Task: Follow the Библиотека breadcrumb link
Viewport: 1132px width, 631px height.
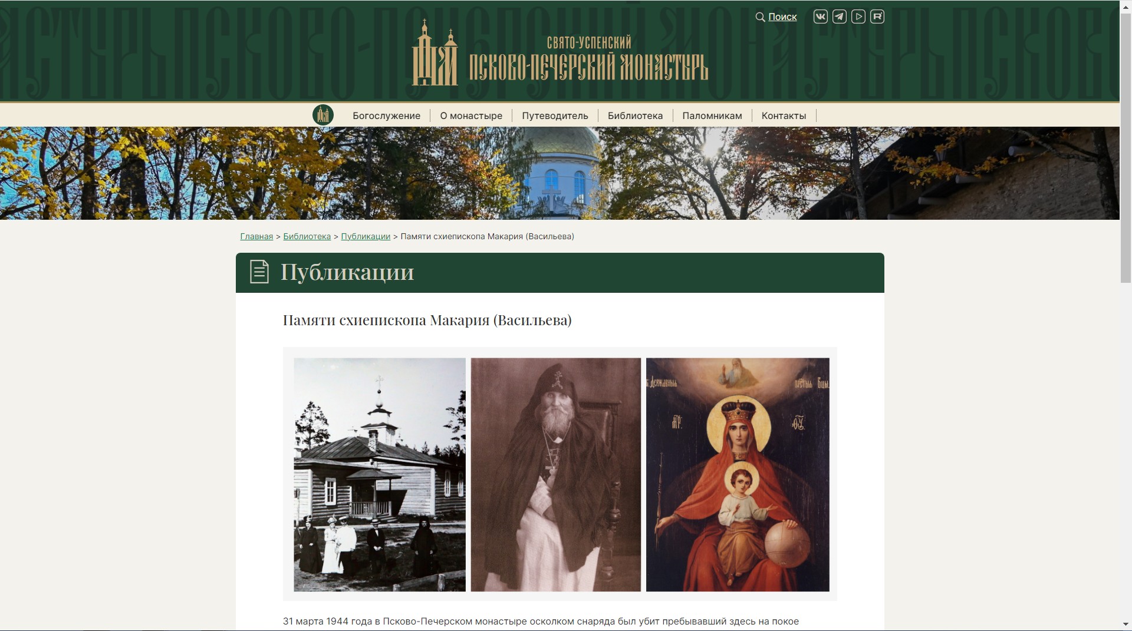Action: (307, 236)
